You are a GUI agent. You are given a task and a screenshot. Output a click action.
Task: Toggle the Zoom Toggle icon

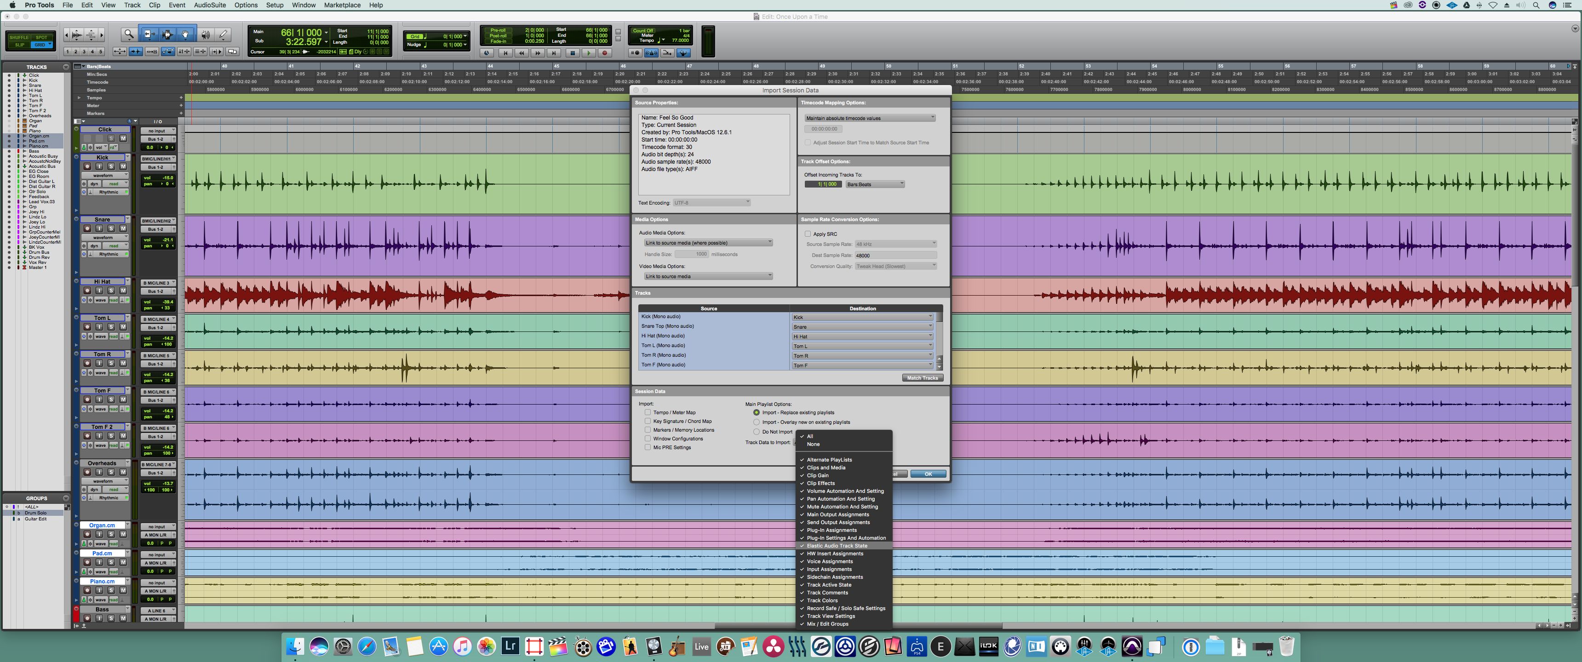pos(120,51)
